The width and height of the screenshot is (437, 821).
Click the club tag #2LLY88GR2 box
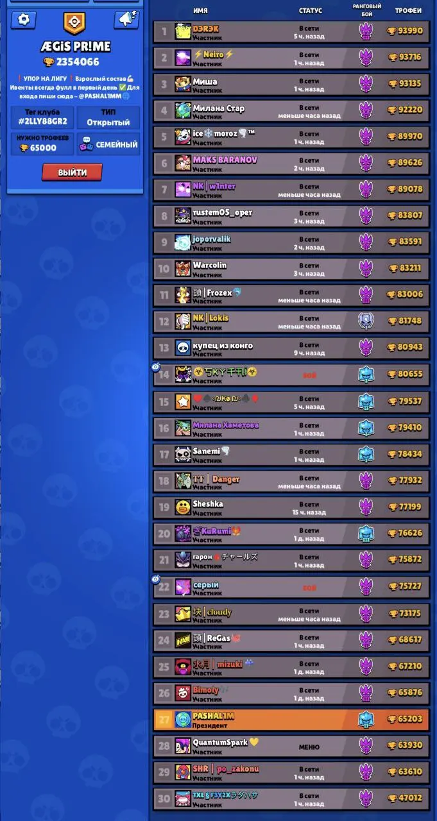point(42,117)
